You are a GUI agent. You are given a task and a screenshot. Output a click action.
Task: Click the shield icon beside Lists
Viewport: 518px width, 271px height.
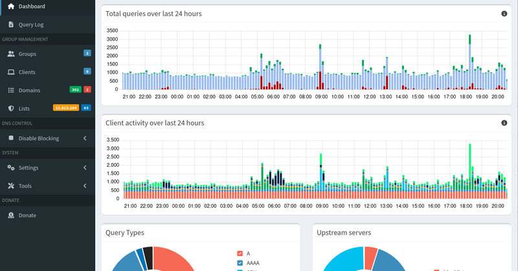[11, 108]
